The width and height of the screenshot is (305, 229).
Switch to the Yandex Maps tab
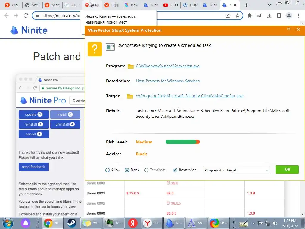pos(93,5)
